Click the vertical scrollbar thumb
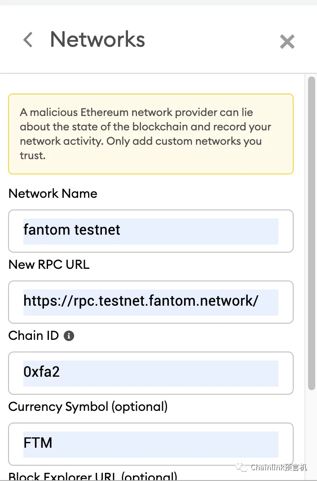Screen dimensions: 317x481 point(312,234)
